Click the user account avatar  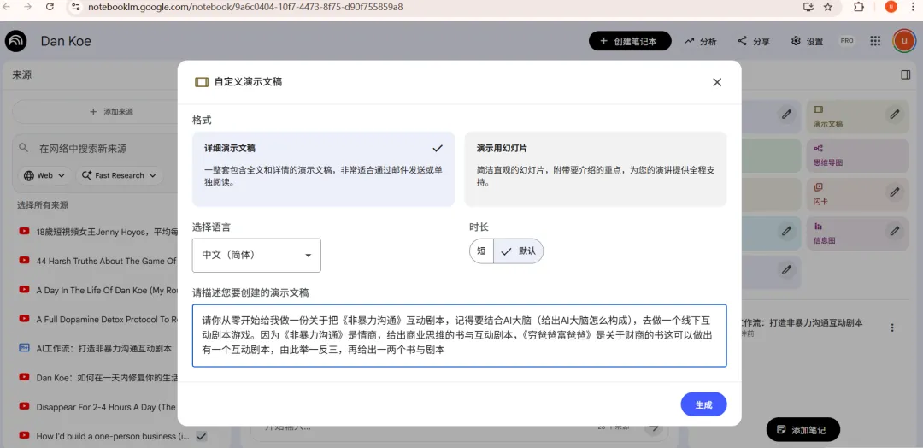tap(904, 41)
